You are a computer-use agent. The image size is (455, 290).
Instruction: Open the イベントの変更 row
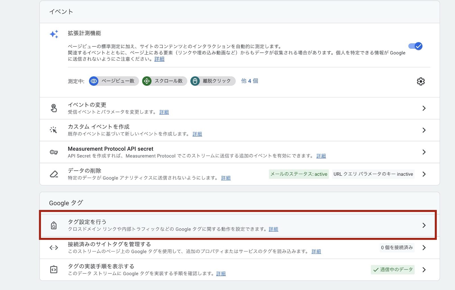tap(239, 108)
